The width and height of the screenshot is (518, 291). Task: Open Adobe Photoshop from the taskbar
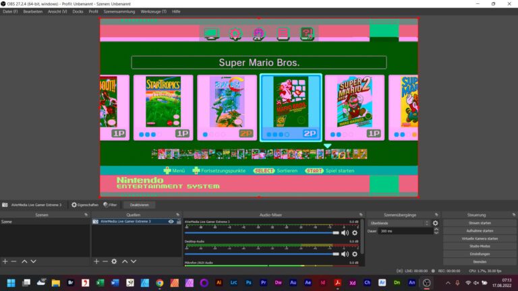pyautogui.click(x=248, y=283)
